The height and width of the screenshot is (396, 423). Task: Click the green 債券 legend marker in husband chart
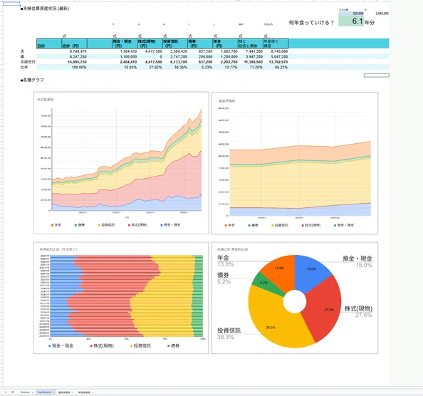point(75,224)
